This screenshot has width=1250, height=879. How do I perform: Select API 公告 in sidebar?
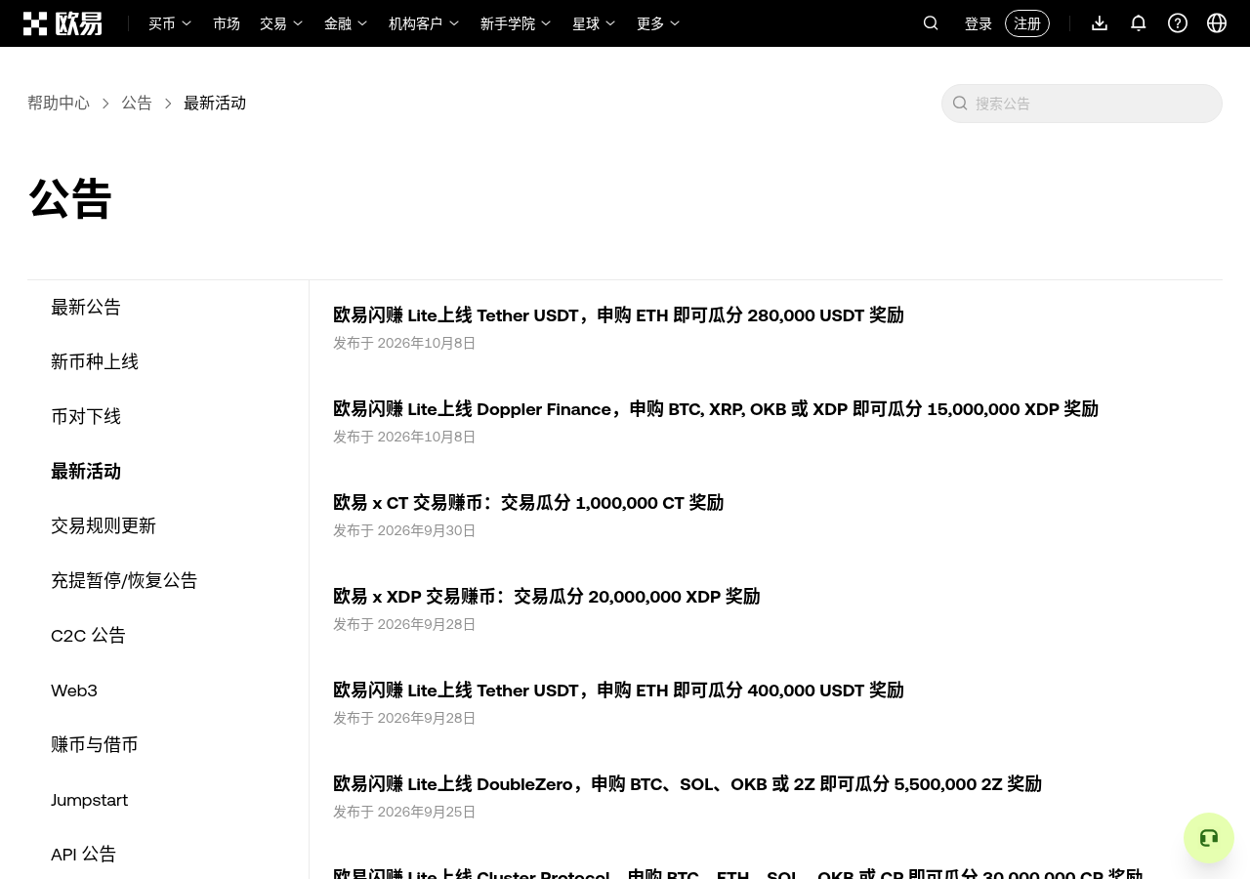pos(83,854)
